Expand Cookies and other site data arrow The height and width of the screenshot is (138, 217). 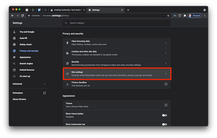[x=166, y=53]
